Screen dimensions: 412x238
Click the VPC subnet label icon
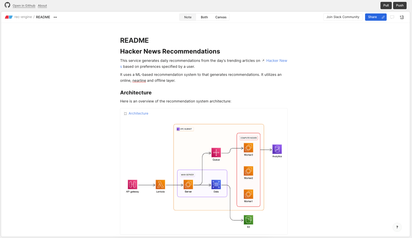point(178,129)
